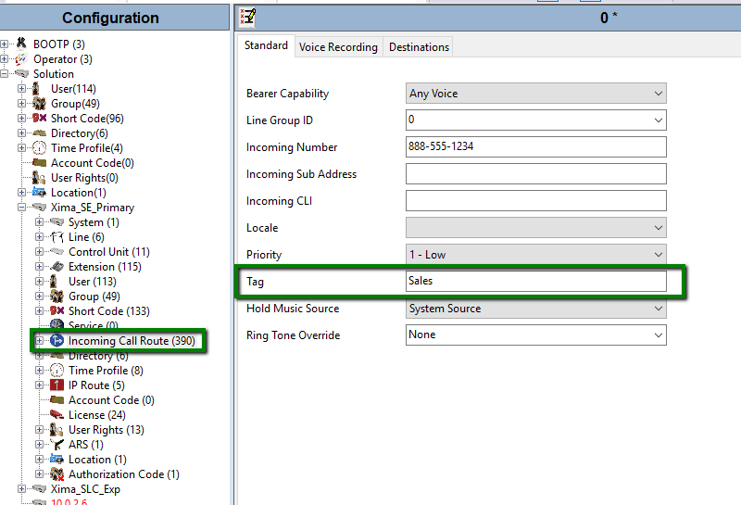This screenshot has height=505, width=741.
Task: Click the Solution node icon
Action: click(x=21, y=73)
